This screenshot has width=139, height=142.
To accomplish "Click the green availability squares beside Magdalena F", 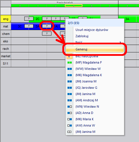I will coord(69,63).
